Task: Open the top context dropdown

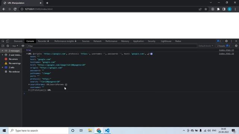Action: point(15,46)
